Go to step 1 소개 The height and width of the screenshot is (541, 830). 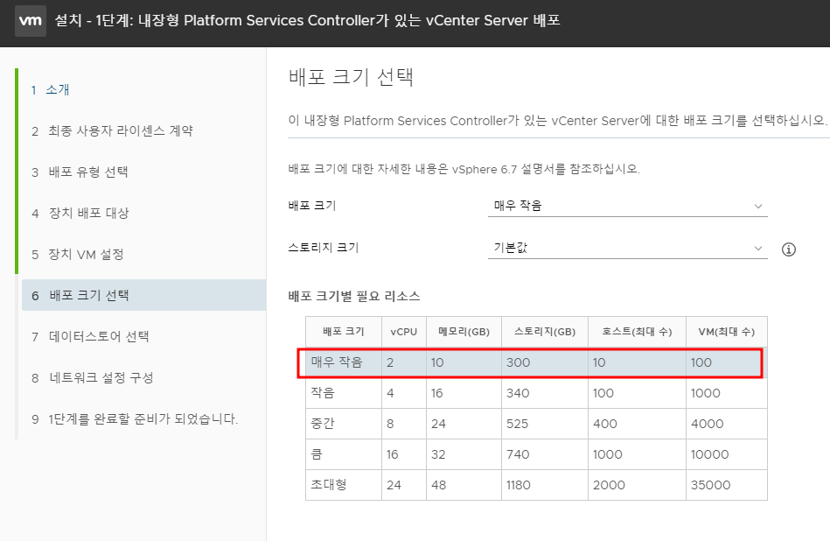pos(50,89)
